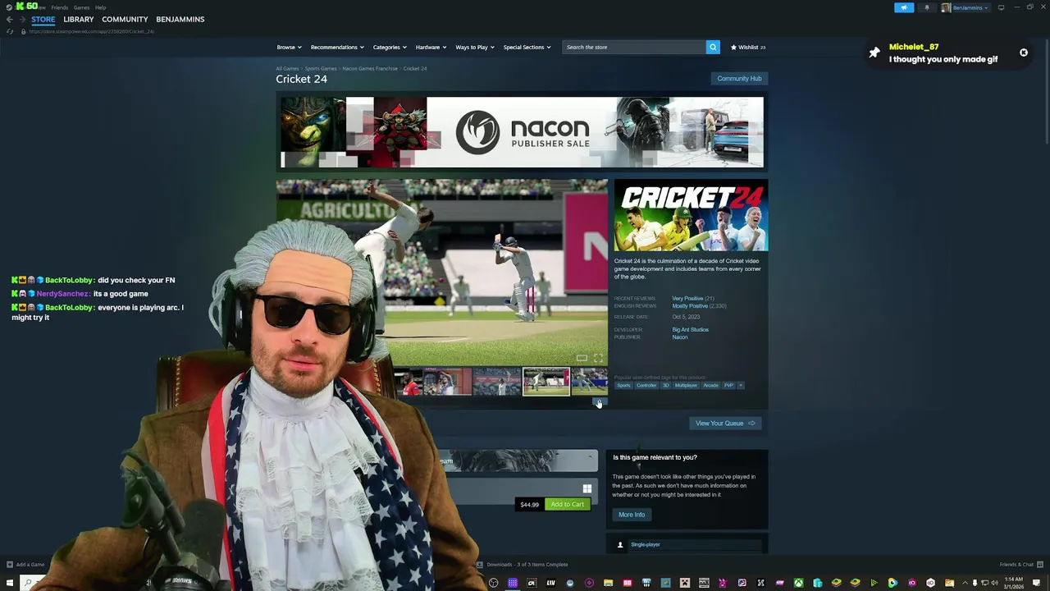Open the Games menu
Viewport: 1050px width, 591px height.
81,7
